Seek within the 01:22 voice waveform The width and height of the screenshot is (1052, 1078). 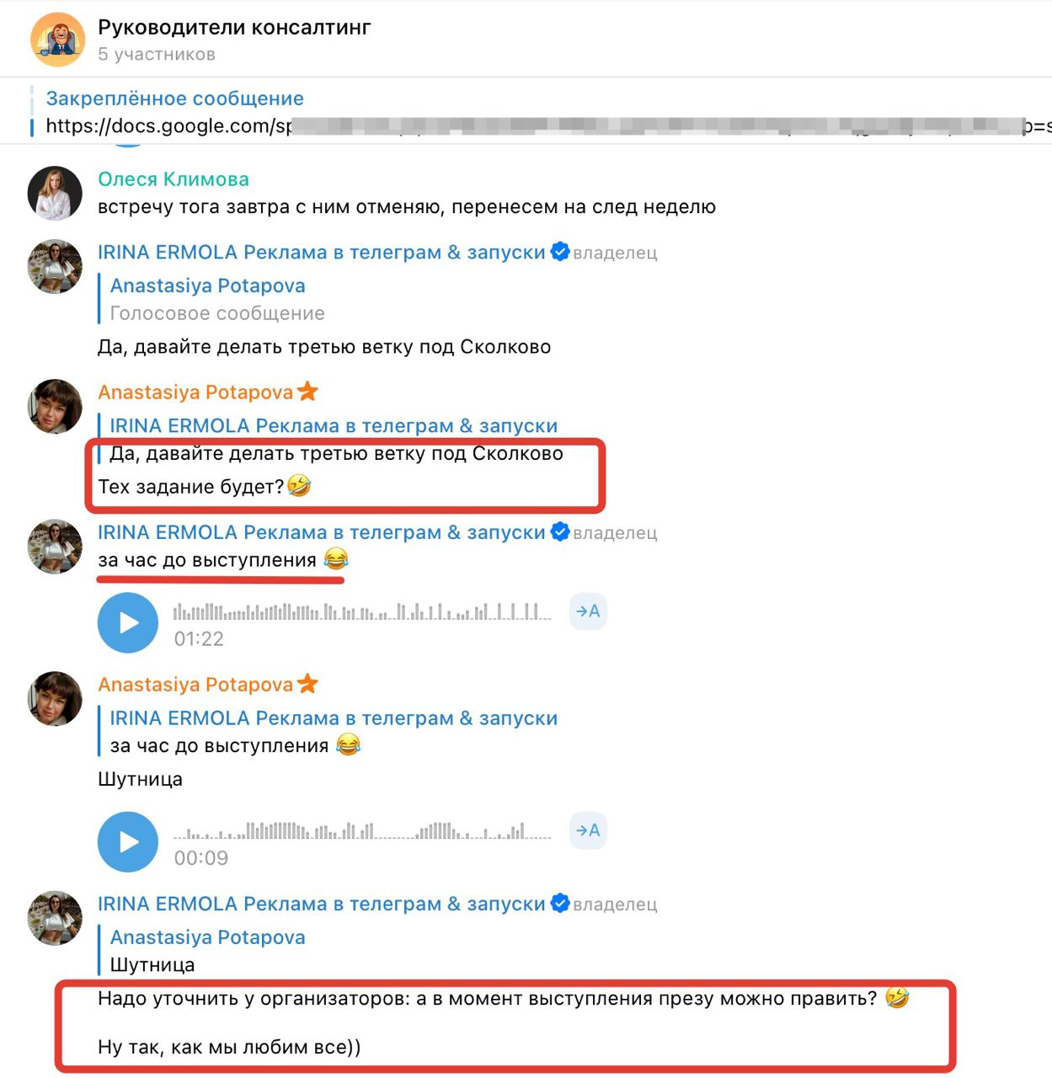(x=362, y=611)
